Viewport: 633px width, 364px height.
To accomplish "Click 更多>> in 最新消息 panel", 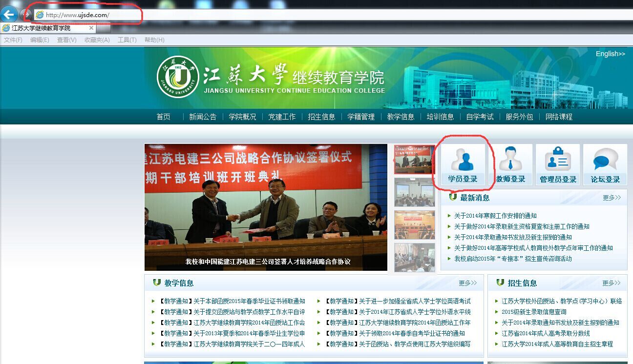I will pyautogui.click(x=612, y=198).
